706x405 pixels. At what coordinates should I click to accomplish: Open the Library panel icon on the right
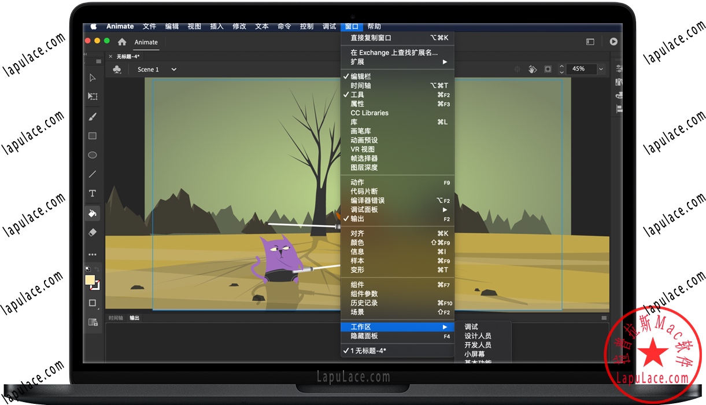coord(618,82)
